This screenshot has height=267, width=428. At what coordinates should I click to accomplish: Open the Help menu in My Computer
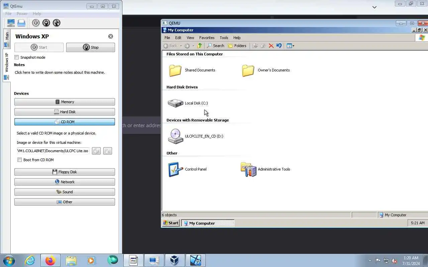(x=237, y=38)
